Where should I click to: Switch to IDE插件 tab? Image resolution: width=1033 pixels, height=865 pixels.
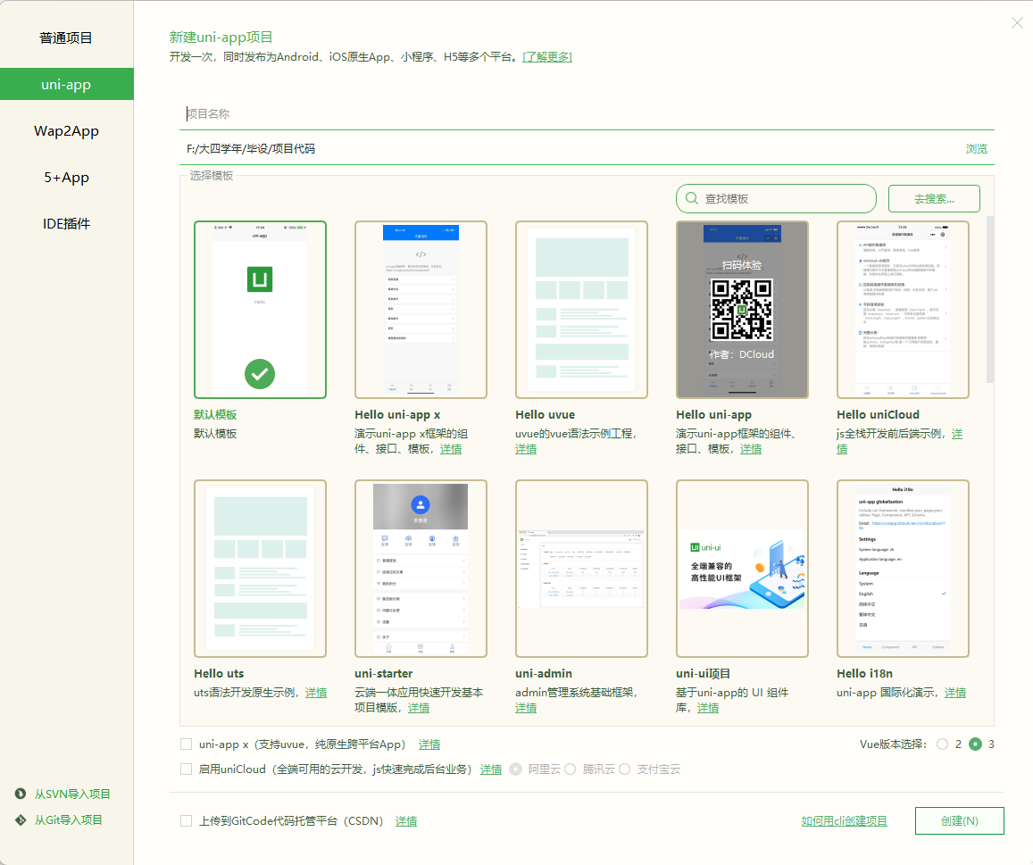pos(67,224)
